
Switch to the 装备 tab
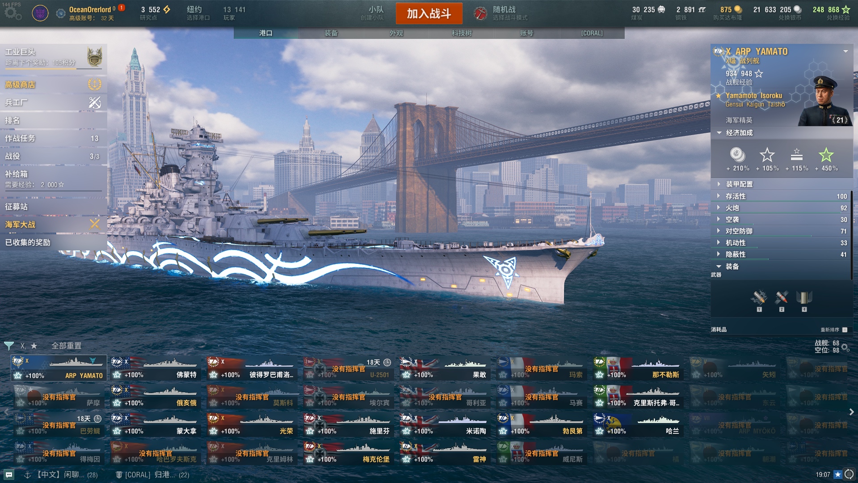331,33
